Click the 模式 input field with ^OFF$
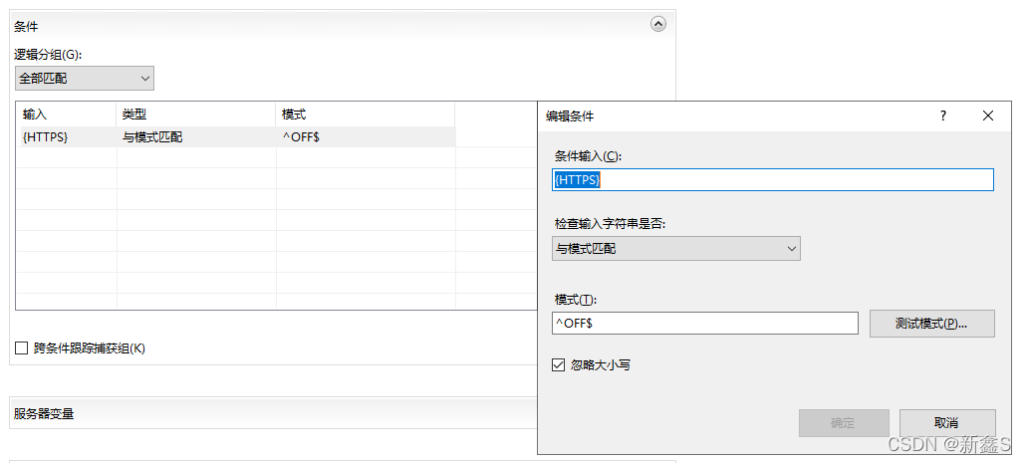Screen dimensions: 1026x463 (x=704, y=324)
